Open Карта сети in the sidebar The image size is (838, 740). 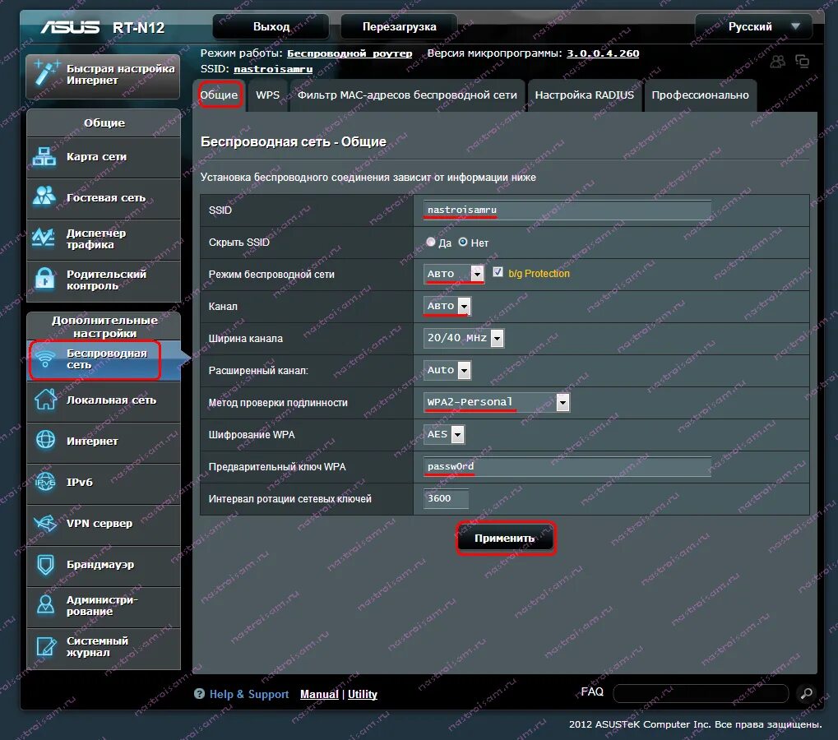click(x=104, y=157)
